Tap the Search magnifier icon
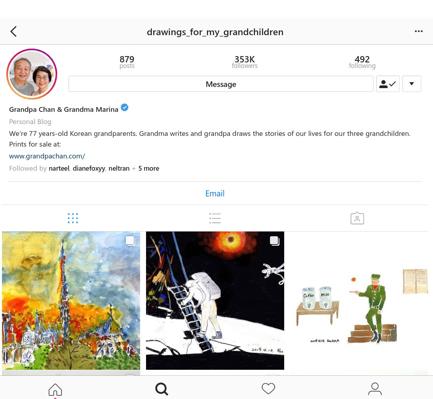The image size is (433, 399). coord(161,389)
